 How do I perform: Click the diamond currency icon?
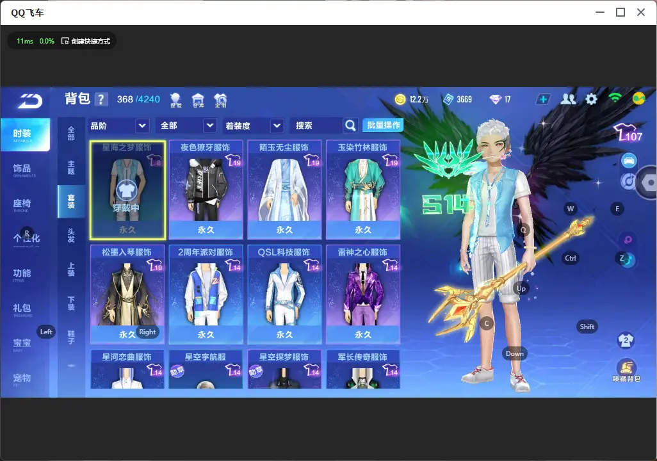coord(496,99)
